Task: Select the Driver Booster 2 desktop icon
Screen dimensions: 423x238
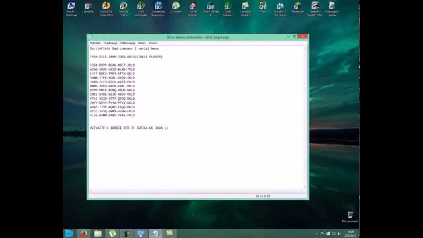Action: pos(193,9)
